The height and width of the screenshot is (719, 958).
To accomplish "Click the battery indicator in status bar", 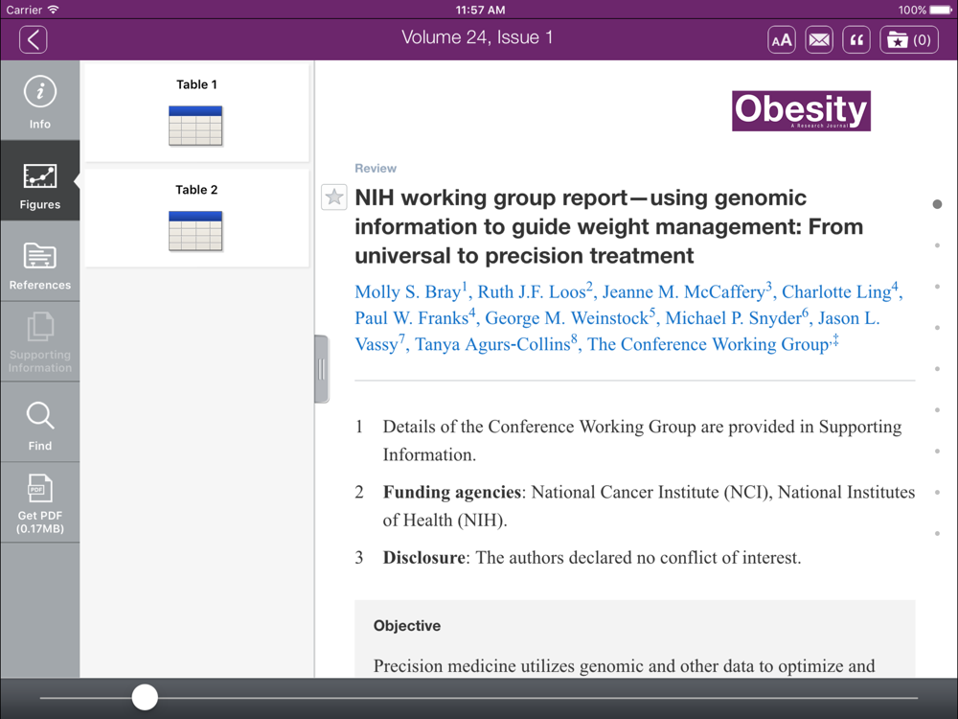I will point(941,10).
